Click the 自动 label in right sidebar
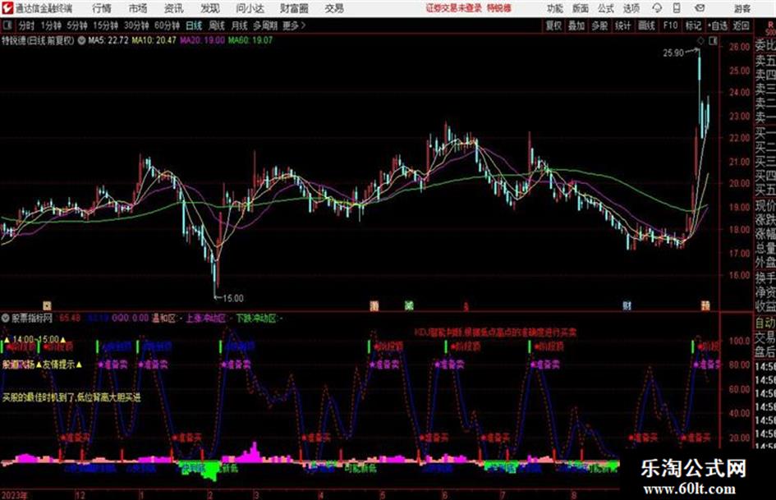The image size is (776, 500). coord(765,323)
